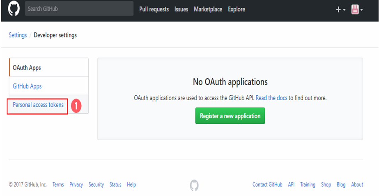379x196 pixels.
Task: Click the Developer settings breadcrumb text
Action: pyautogui.click(x=55, y=35)
